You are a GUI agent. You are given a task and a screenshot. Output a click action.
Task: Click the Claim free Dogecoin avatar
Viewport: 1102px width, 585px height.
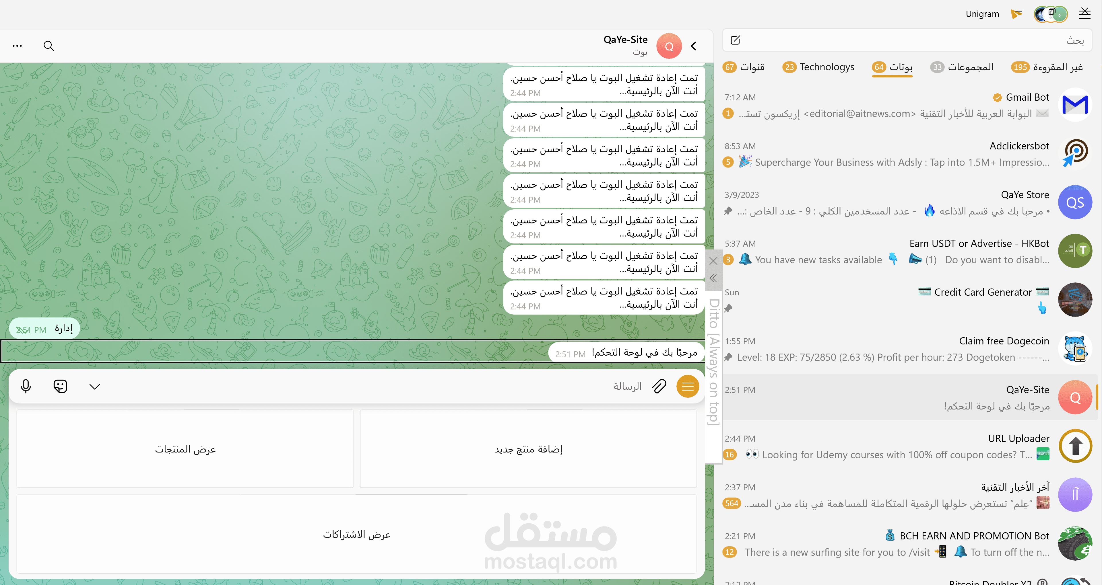(x=1075, y=348)
